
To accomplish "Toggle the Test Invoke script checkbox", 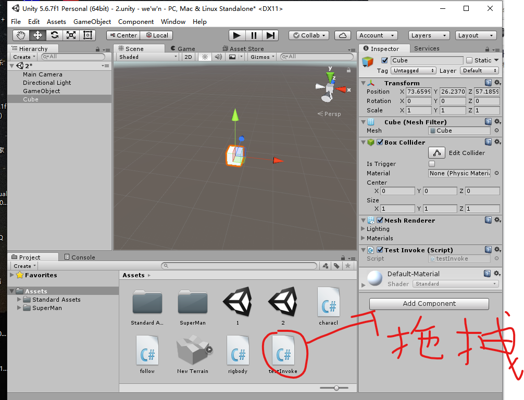I will point(380,250).
